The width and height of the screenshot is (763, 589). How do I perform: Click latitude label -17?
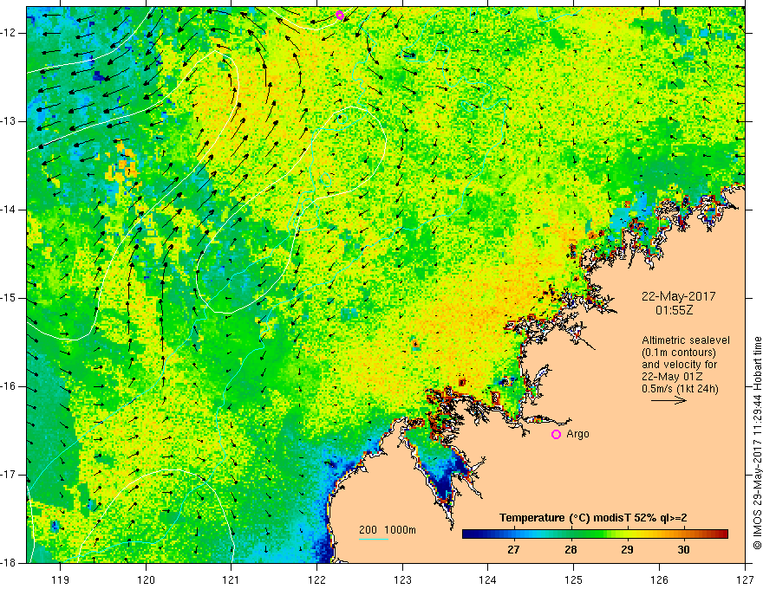pos(9,475)
